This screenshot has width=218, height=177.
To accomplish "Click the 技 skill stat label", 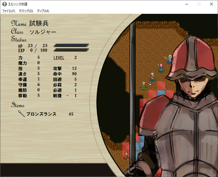I will pyautogui.click(x=20, y=68).
